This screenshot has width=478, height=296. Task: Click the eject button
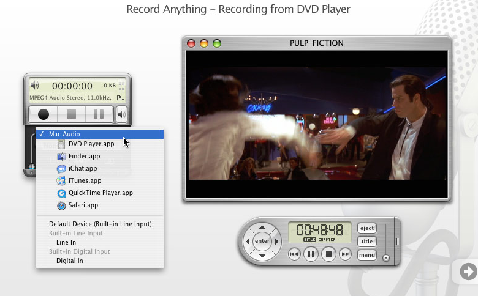coord(366,228)
